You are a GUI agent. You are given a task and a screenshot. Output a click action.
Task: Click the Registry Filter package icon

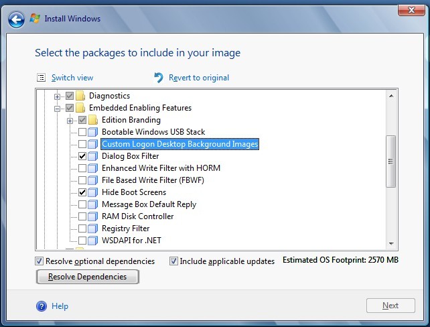point(93,228)
